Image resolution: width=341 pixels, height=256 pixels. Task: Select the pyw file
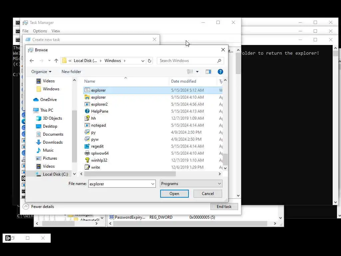pos(95,139)
